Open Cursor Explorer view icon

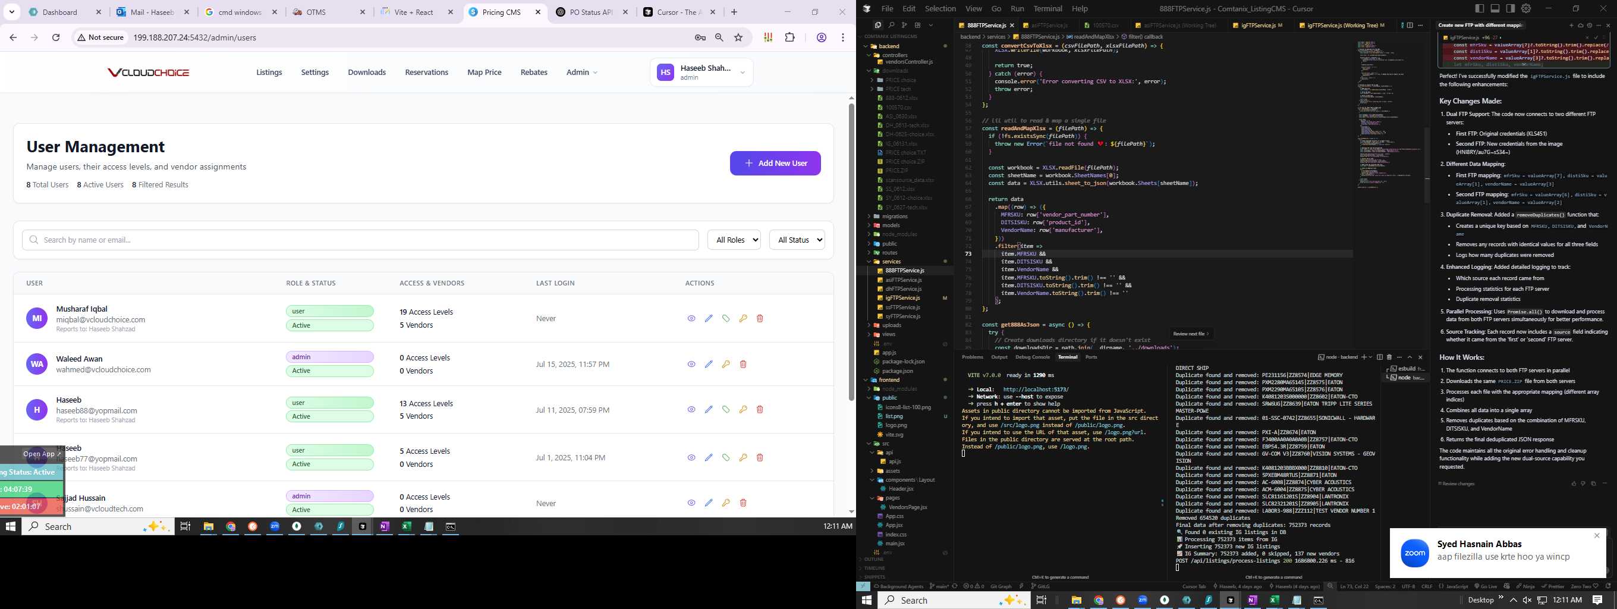coord(877,25)
